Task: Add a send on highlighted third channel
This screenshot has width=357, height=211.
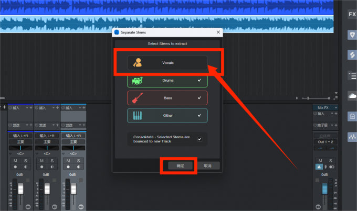Action: click(x=84, y=125)
